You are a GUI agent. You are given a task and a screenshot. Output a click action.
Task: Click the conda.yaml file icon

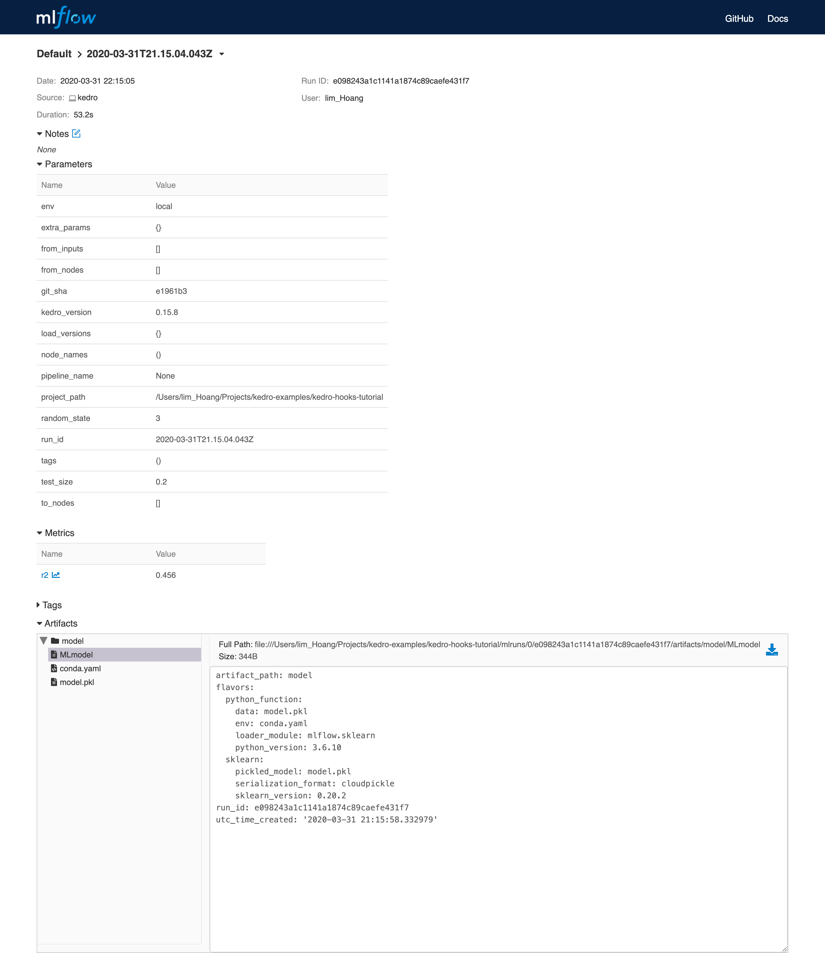tap(54, 668)
